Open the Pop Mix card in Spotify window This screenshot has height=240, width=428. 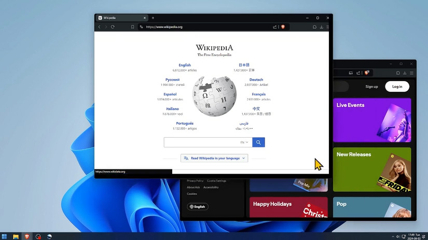click(288, 185)
